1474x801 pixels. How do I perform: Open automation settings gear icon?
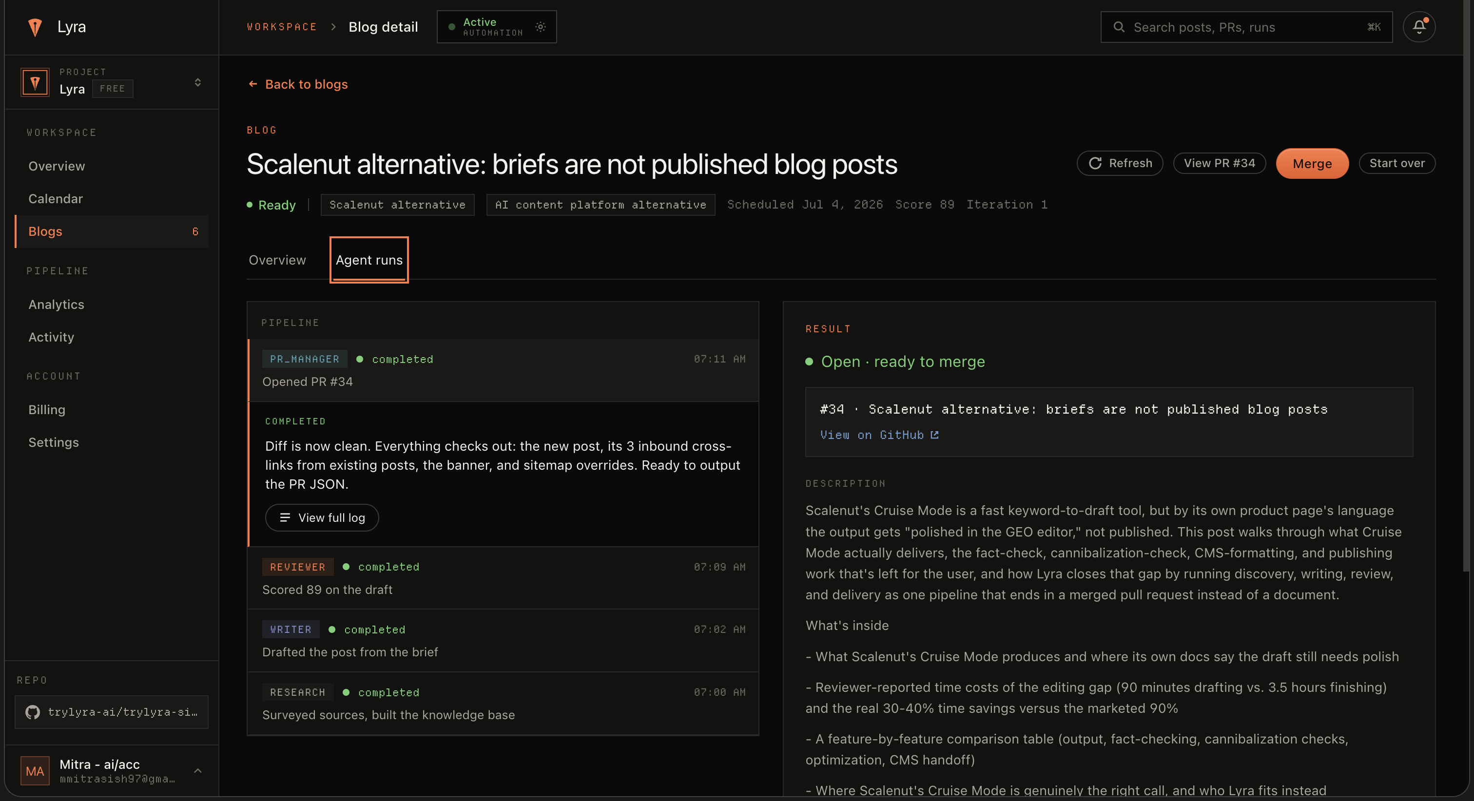540,27
